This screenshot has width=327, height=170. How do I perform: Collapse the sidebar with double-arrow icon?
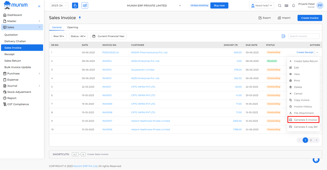(x=39, y=6)
